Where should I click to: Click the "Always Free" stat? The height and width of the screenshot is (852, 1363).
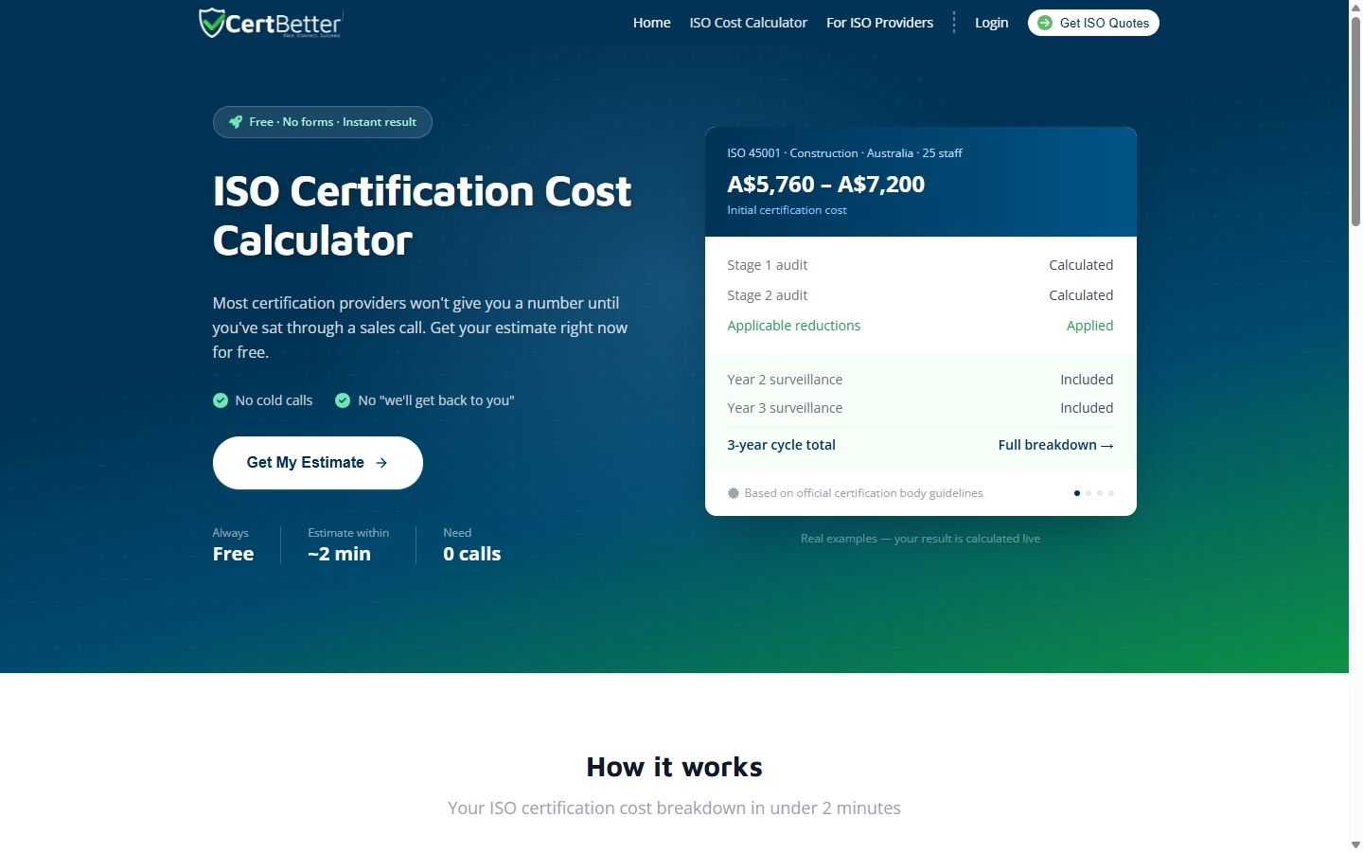pos(234,545)
